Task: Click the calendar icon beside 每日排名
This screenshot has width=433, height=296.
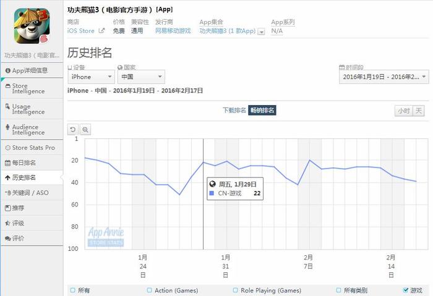Action: point(7,163)
